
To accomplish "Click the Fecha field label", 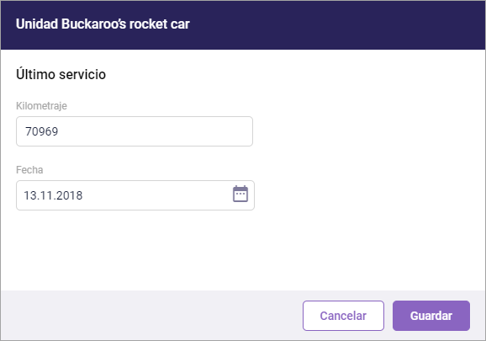I will coord(29,170).
